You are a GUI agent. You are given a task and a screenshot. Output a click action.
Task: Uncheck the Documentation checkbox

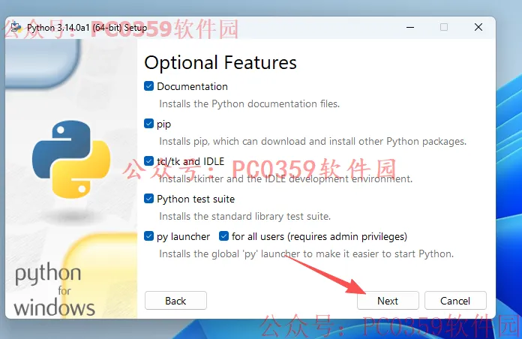(148, 86)
